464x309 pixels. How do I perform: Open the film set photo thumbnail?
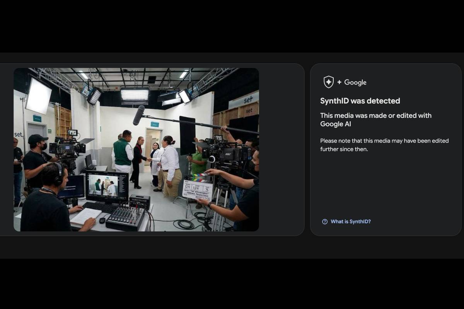click(x=136, y=149)
